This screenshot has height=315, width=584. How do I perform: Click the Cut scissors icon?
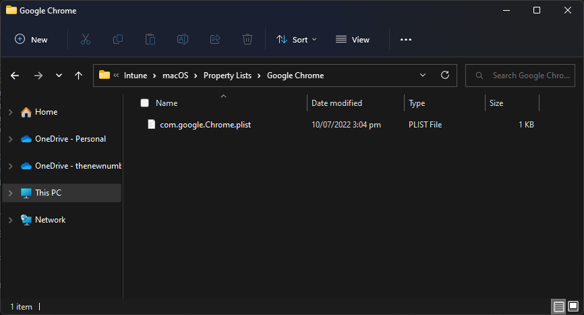(86, 40)
